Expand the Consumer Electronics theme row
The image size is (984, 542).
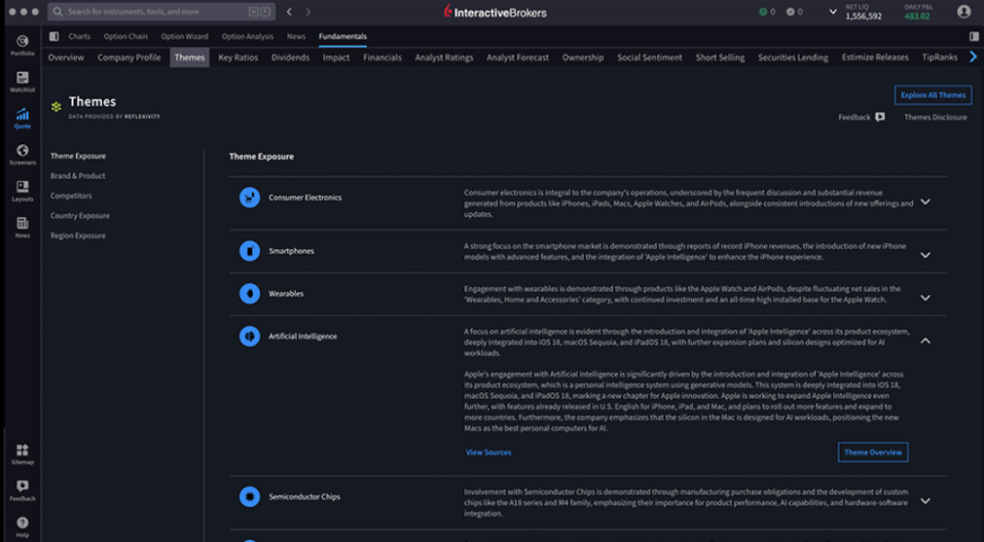[925, 202]
